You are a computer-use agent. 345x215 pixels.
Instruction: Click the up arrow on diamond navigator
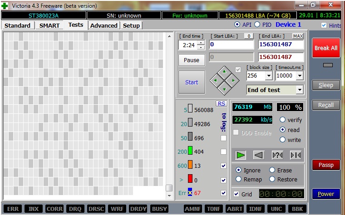point(224,72)
